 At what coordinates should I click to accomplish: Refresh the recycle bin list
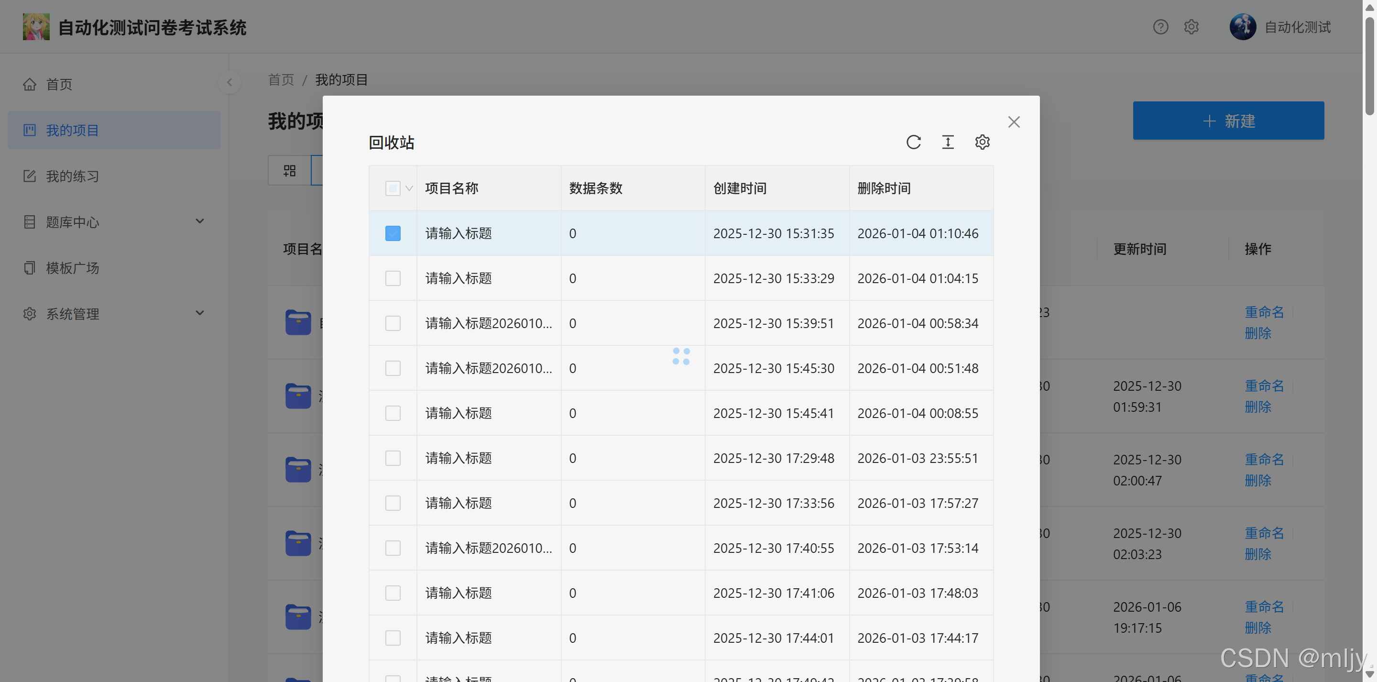point(913,143)
